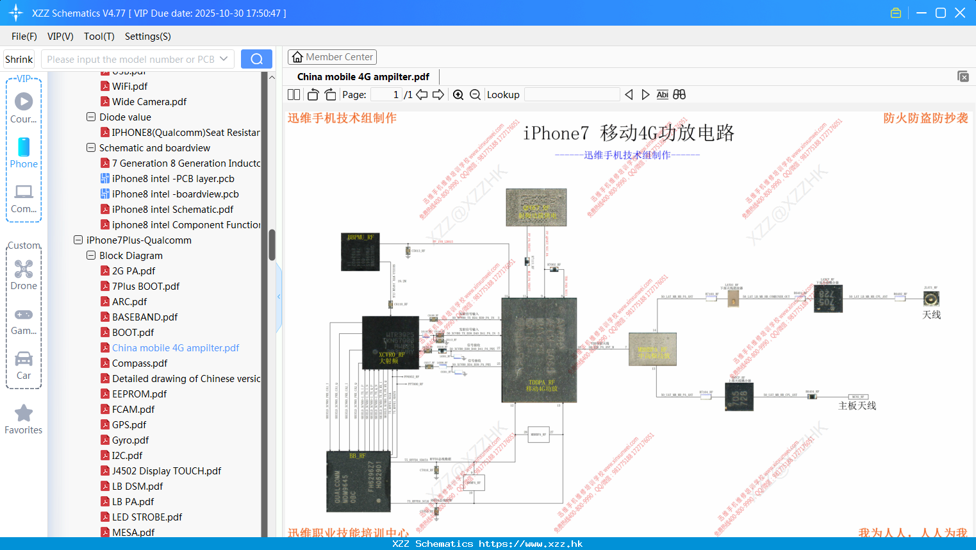Select China mobile 4G ampilter.pdf tab
Image resolution: width=976 pixels, height=550 pixels.
363,77
